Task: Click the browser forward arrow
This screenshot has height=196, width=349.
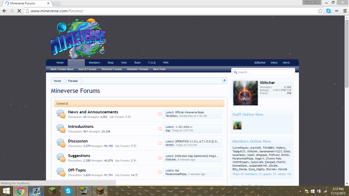Action: [x=12, y=11]
